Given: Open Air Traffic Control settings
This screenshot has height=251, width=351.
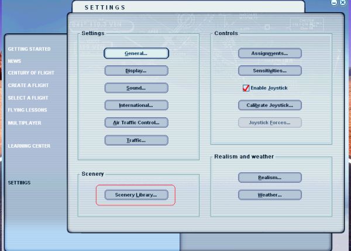Looking at the screenshot, I should click(x=136, y=123).
